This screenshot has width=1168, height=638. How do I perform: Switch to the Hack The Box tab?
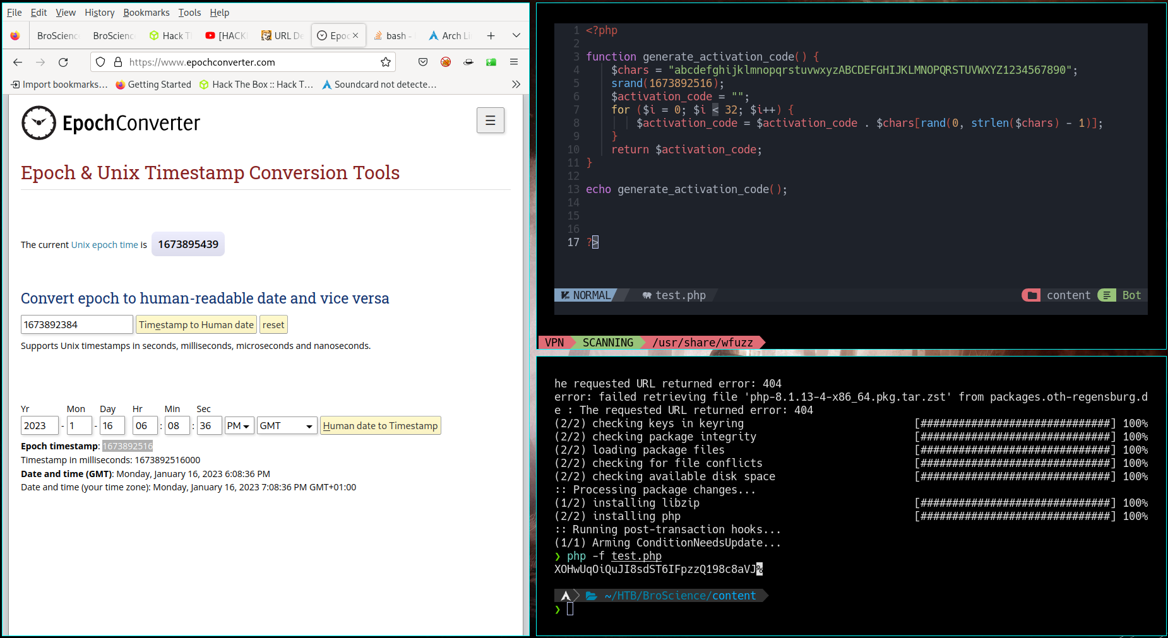[170, 36]
